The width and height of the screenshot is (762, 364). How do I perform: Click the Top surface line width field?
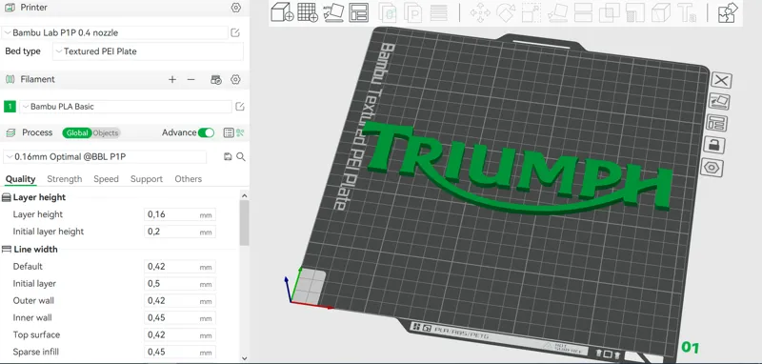pos(180,334)
